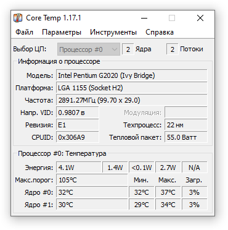
Task: Click the power value 1.4W
Action: (x=115, y=168)
